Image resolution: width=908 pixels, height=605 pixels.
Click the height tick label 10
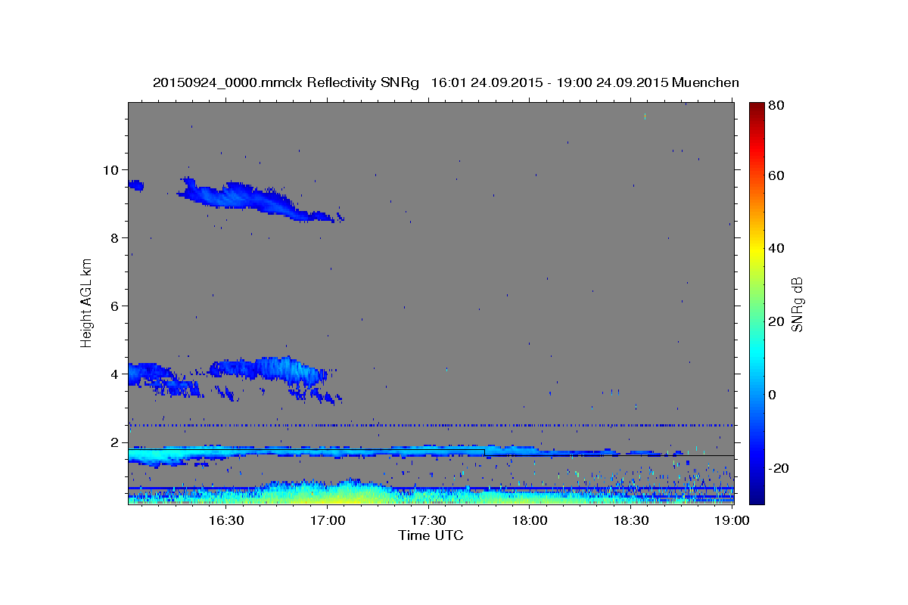pos(112,169)
